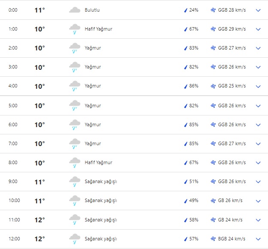The height and width of the screenshot is (249, 268).
Task: Click the shower icon in the 12:00 row
Action: [x=75, y=239]
